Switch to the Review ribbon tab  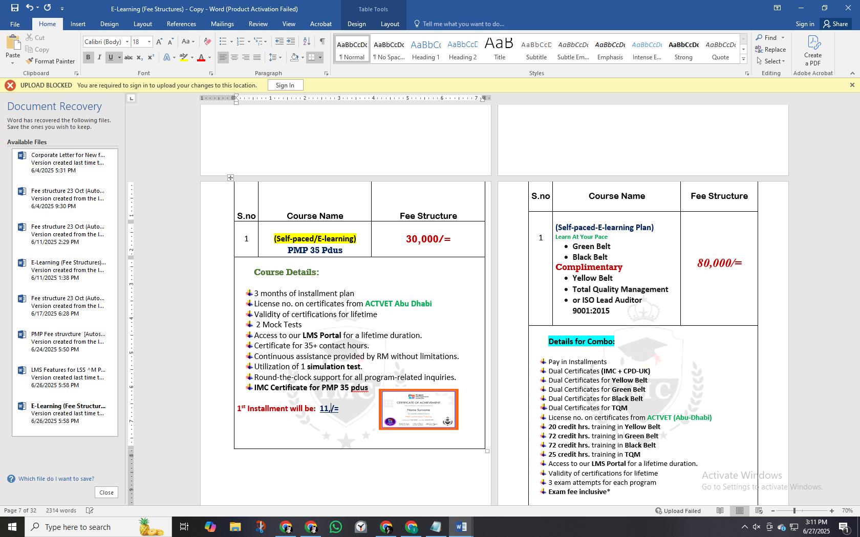258,24
